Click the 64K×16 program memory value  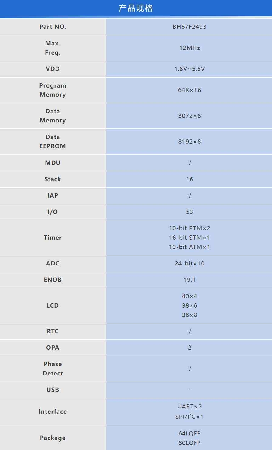[x=189, y=90]
